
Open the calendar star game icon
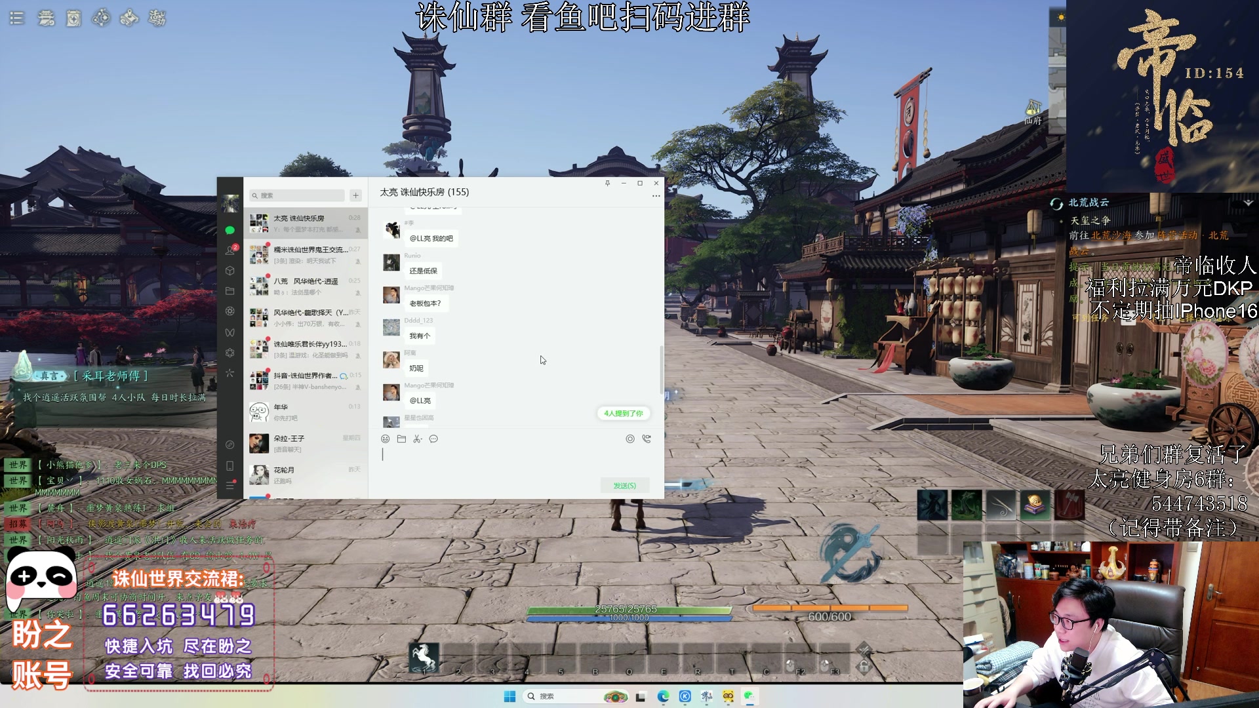coord(73,18)
